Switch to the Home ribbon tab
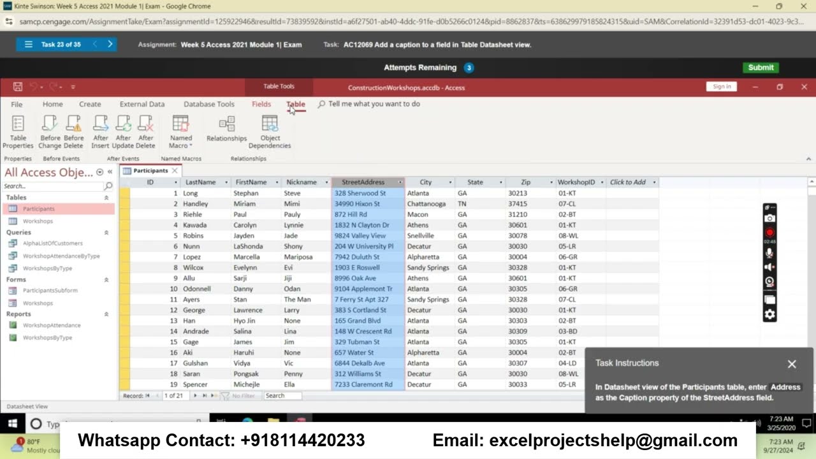Screen dimensions: 816x459 tap(52, 104)
